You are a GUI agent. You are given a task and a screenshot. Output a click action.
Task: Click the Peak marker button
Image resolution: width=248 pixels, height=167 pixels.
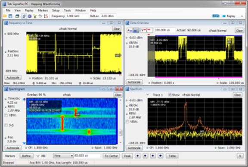pos(127,156)
